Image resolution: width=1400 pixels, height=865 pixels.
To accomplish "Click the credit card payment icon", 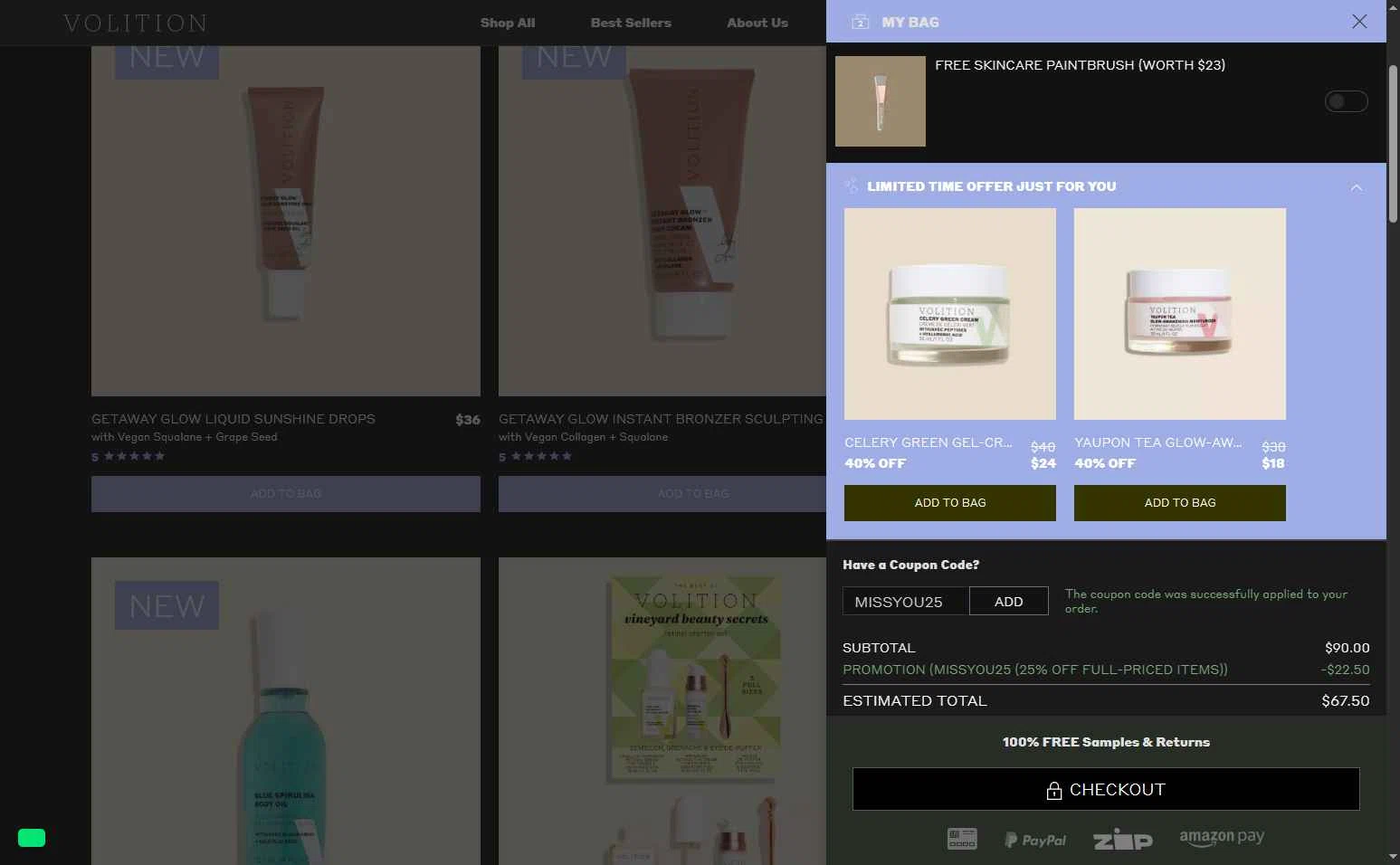I will click(x=961, y=839).
